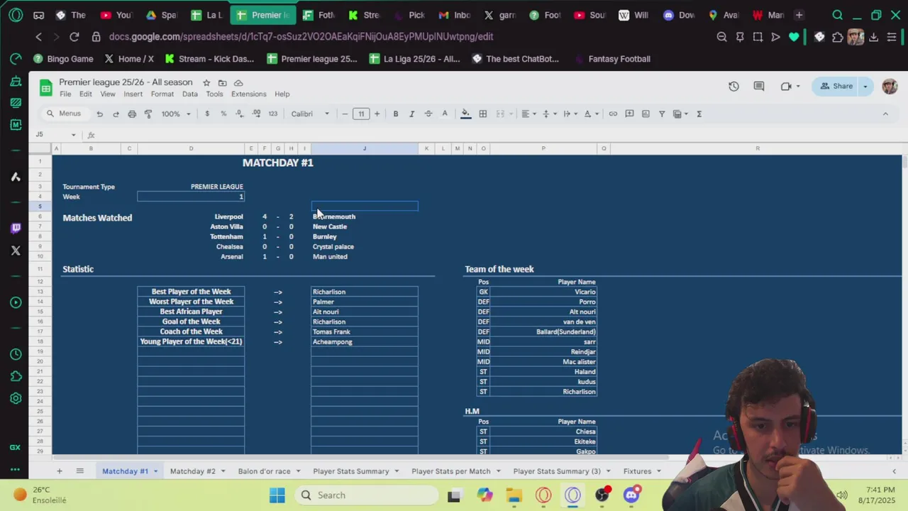Insert a chart from toolbar
908x511 pixels.
[646, 114]
